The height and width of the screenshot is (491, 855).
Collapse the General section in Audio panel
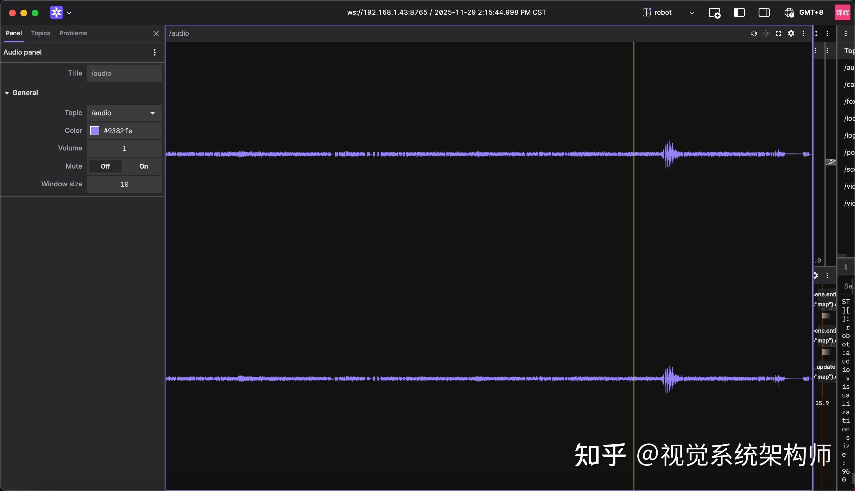click(x=7, y=92)
